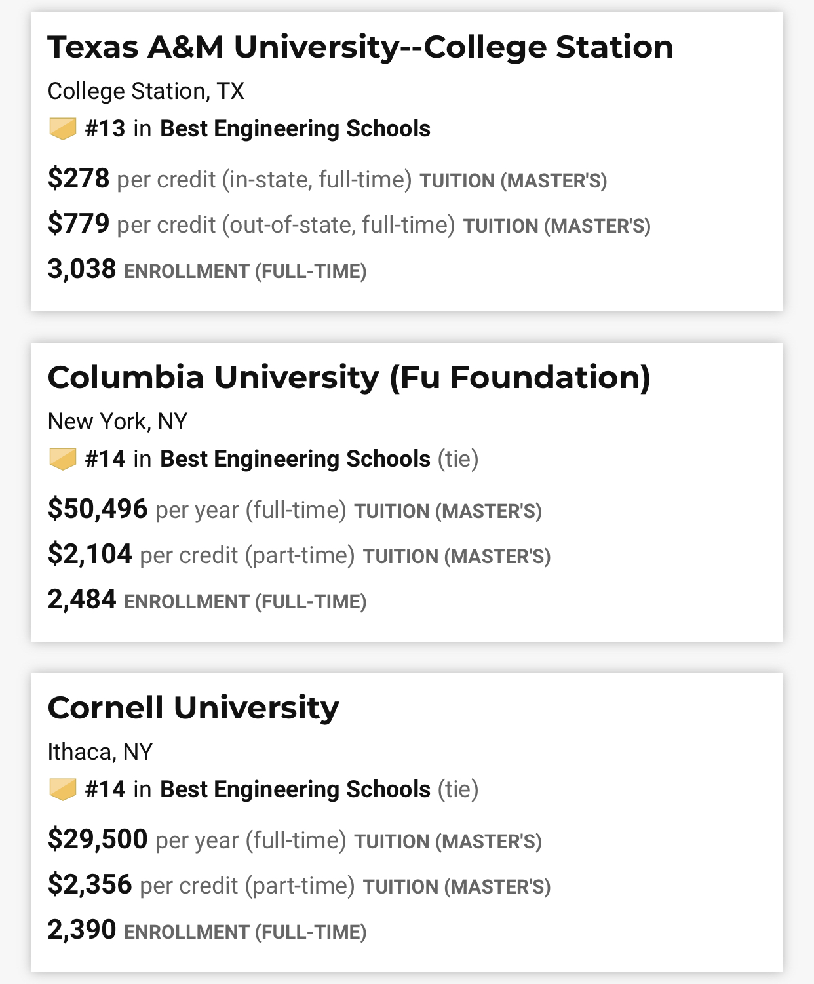Screen dimensions: 814x984
Task: Select the New York, NY location text
Action: [117, 422]
